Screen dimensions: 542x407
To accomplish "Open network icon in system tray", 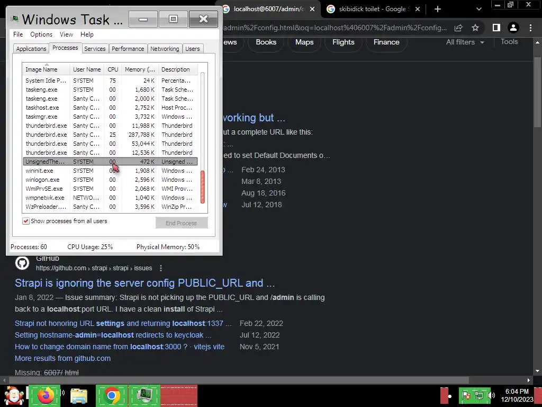I will click(478, 395).
